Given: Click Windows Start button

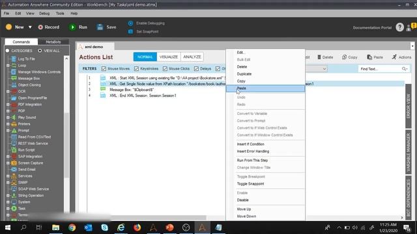Looking at the screenshot, I should [x=8, y=227].
